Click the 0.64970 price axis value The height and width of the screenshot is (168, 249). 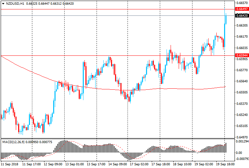(242, 137)
